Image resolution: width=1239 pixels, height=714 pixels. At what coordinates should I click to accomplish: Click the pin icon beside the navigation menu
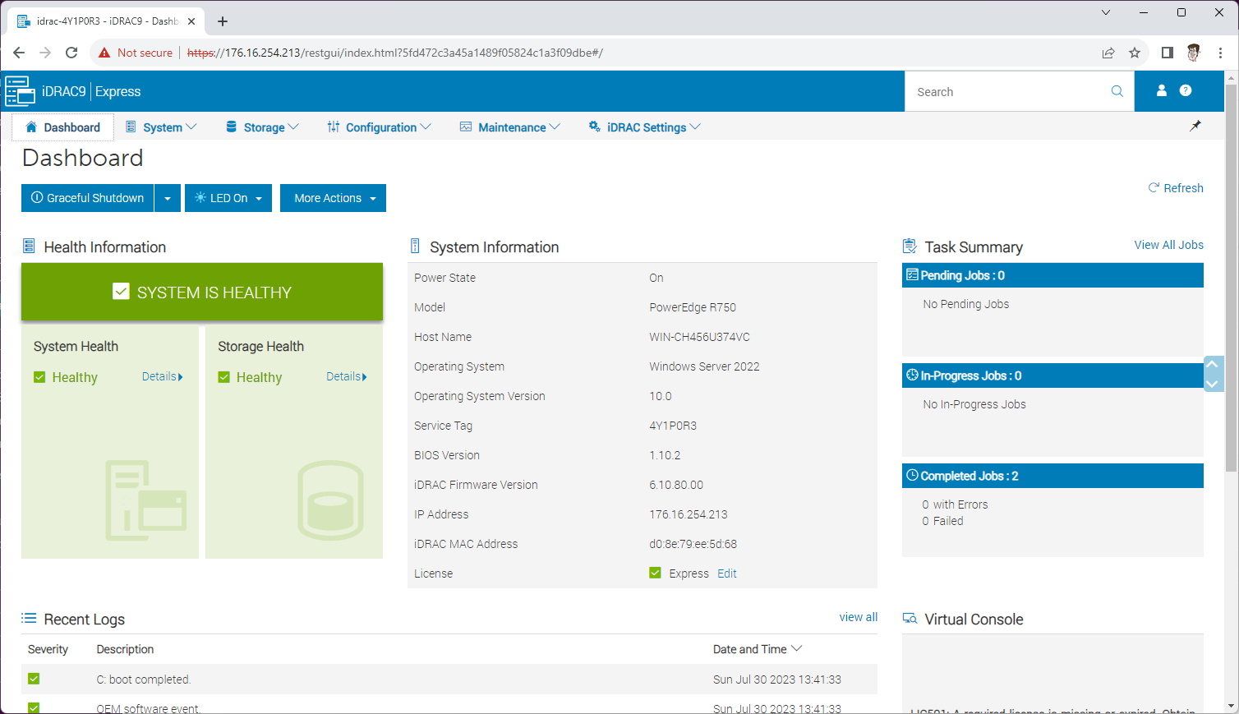[x=1195, y=126]
